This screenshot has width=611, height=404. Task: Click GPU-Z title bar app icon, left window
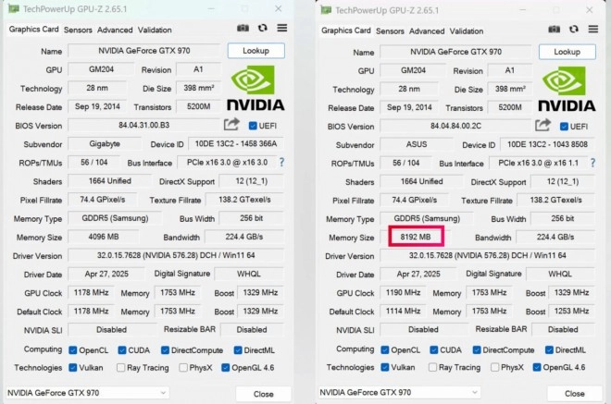(14, 8)
